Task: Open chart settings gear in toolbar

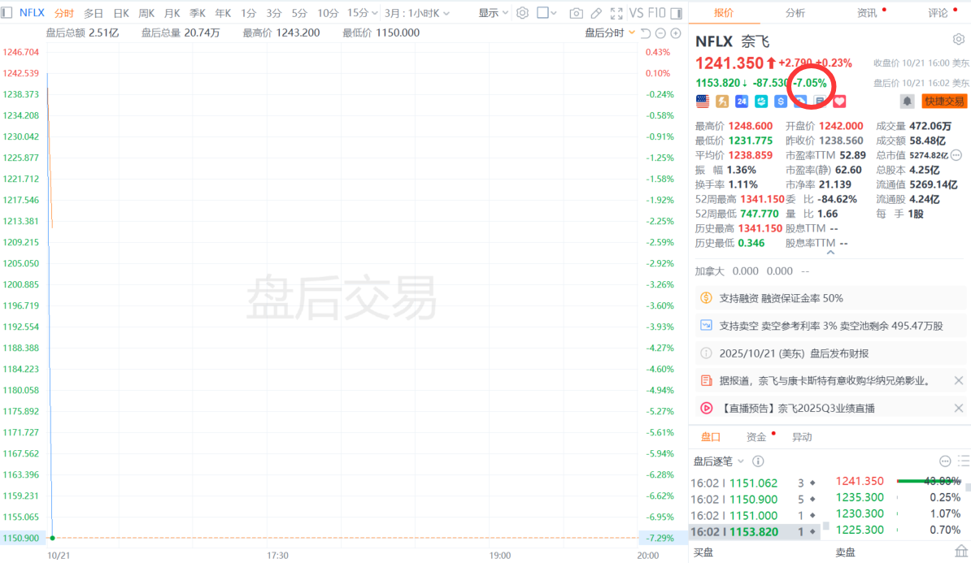Action: (x=522, y=13)
